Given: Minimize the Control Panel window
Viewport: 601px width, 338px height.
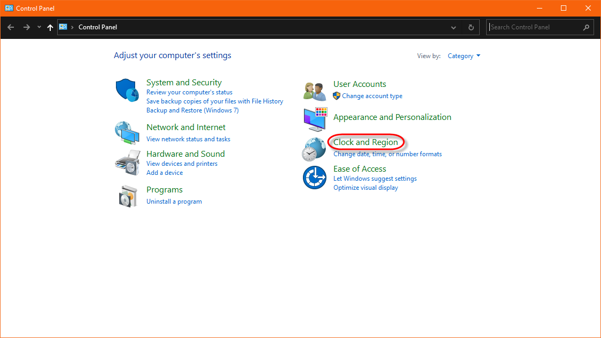Looking at the screenshot, I should click(539, 8).
